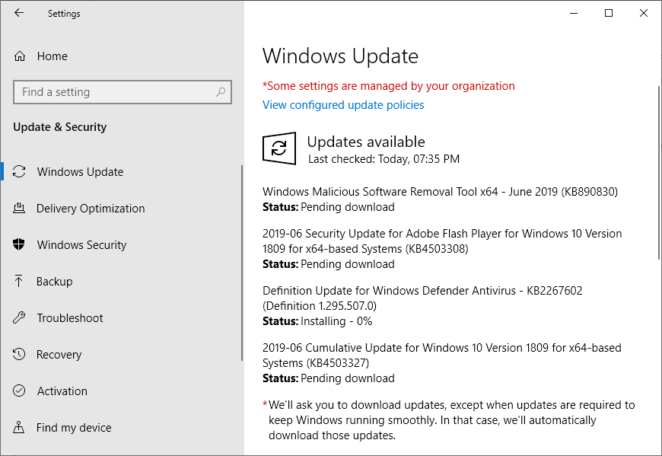
Task: Click the Updates available heading
Action: (x=366, y=142)
